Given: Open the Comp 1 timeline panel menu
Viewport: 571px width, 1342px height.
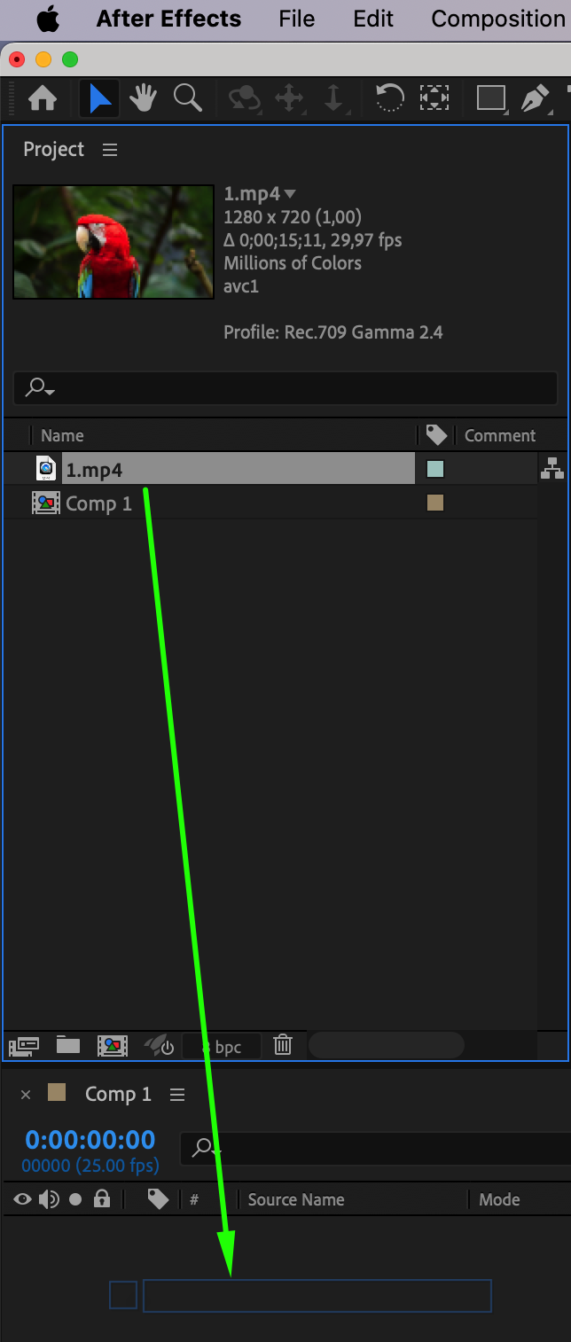Looking at the screenshot, I should [177, 1095].
